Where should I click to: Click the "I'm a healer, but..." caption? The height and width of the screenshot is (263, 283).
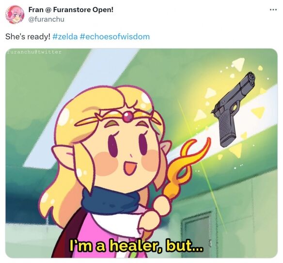coord(136,246)
